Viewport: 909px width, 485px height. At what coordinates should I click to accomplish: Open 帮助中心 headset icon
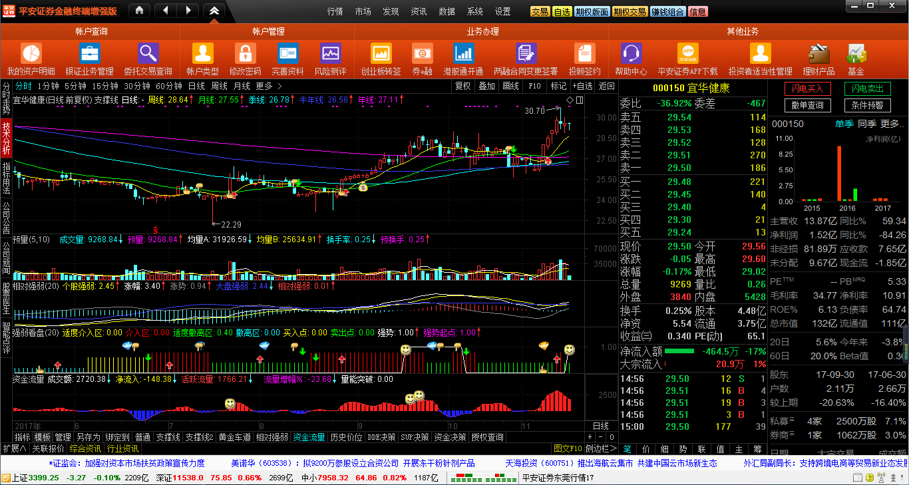(x=631, y=53)
